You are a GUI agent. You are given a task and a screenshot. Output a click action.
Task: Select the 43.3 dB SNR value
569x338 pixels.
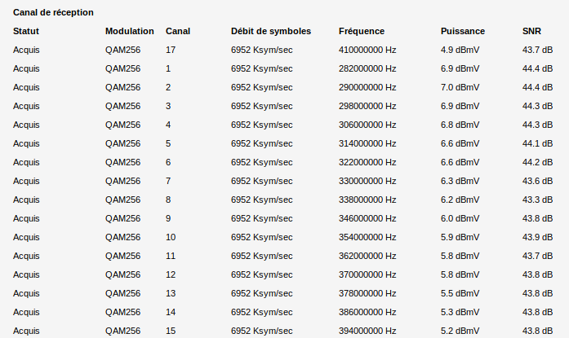click(537, 200)
